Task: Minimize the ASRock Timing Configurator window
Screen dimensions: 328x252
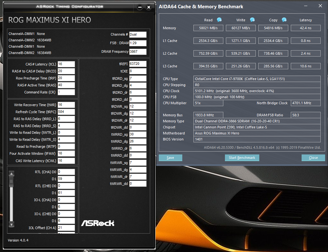Action: (x=140, y=7)
